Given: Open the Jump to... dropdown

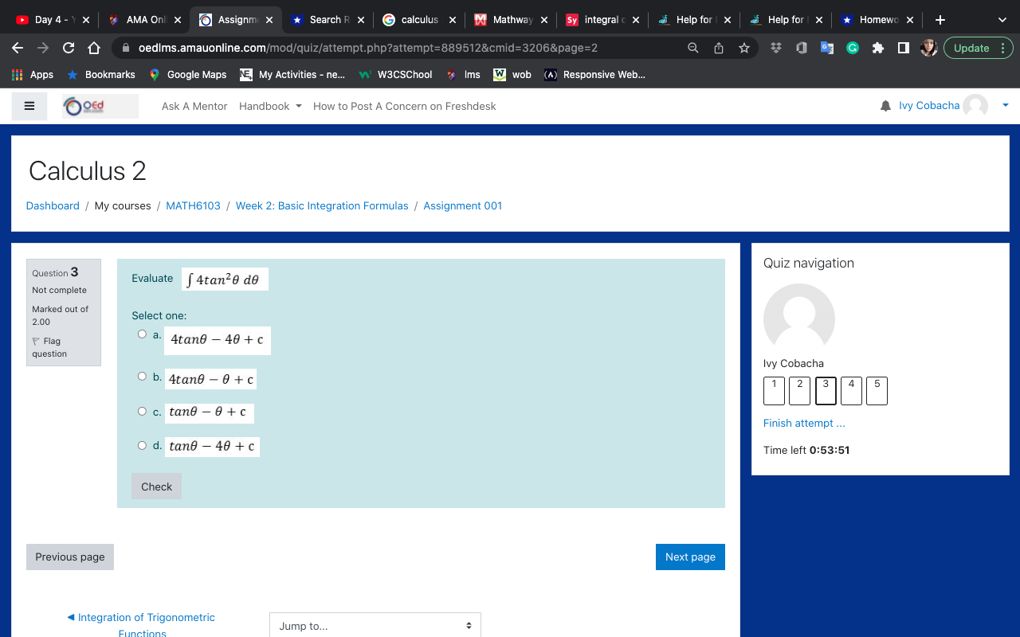Looking at the screenshot, I should (x=375, y=625).
